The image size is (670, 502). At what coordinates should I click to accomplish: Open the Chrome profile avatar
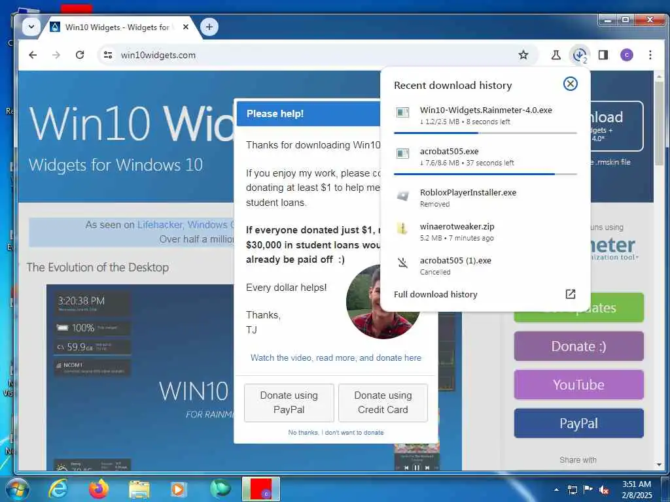coord(626,55)
